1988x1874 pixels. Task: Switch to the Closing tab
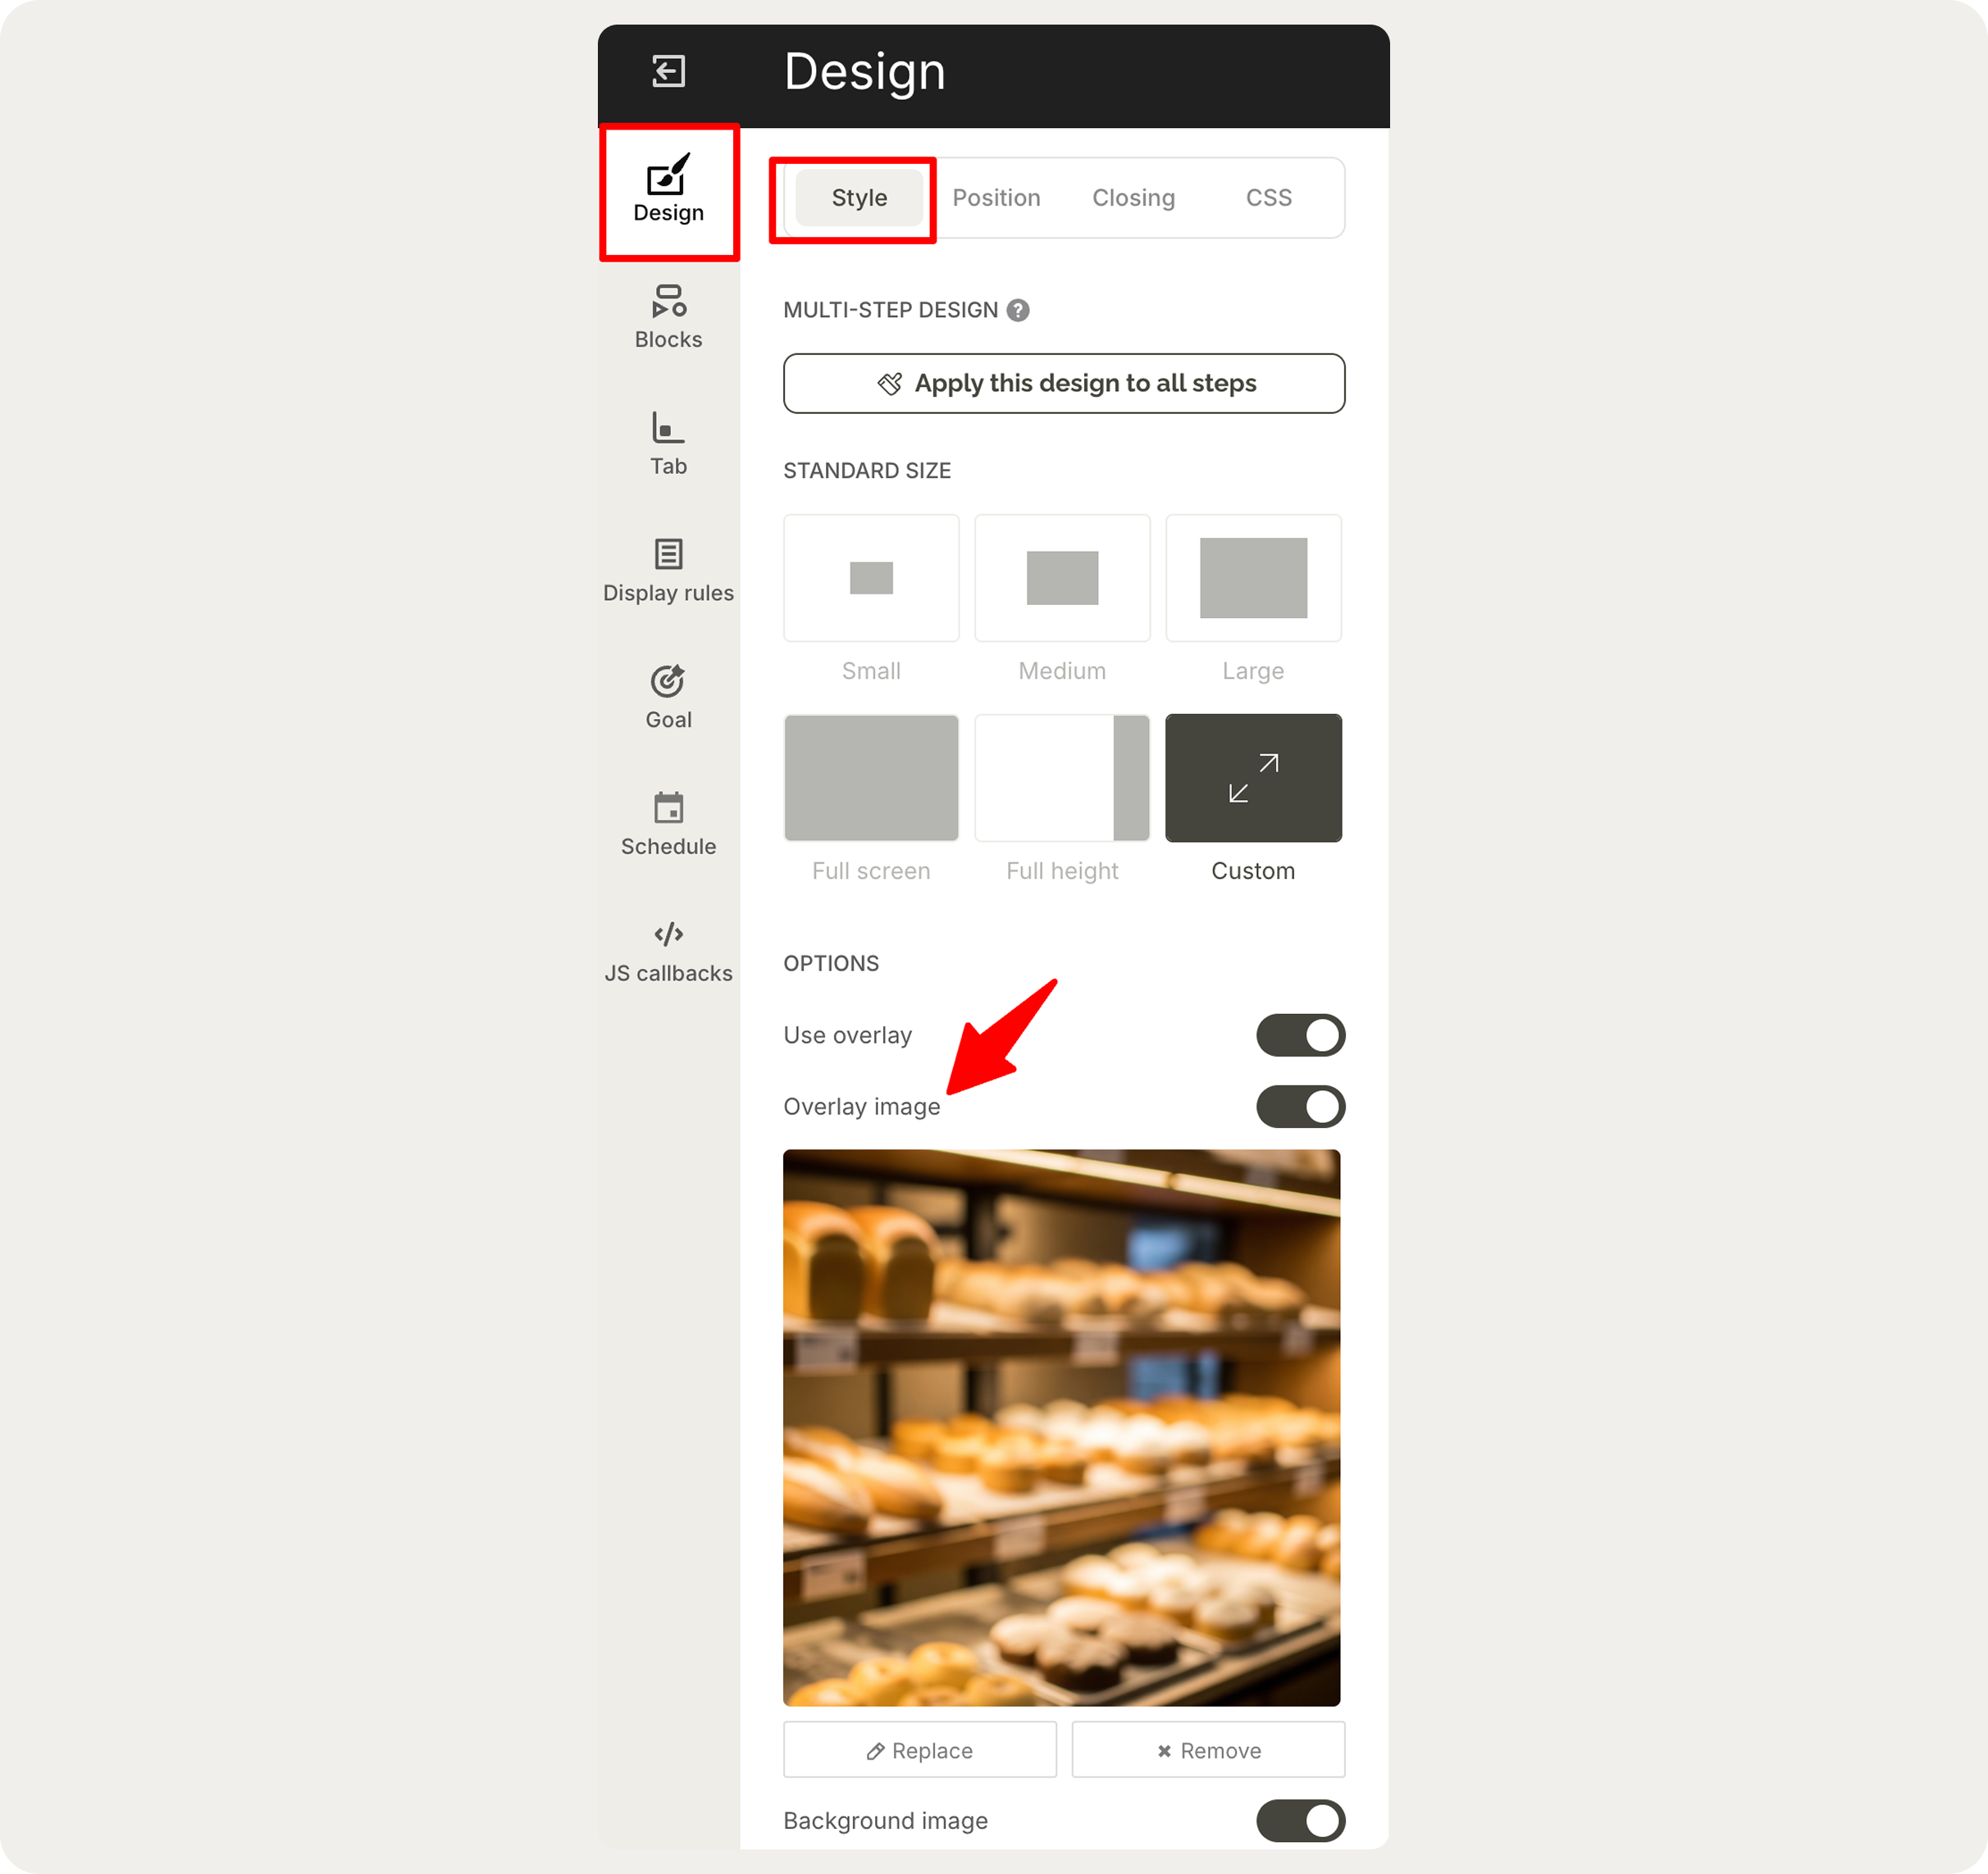[1133, 198]
